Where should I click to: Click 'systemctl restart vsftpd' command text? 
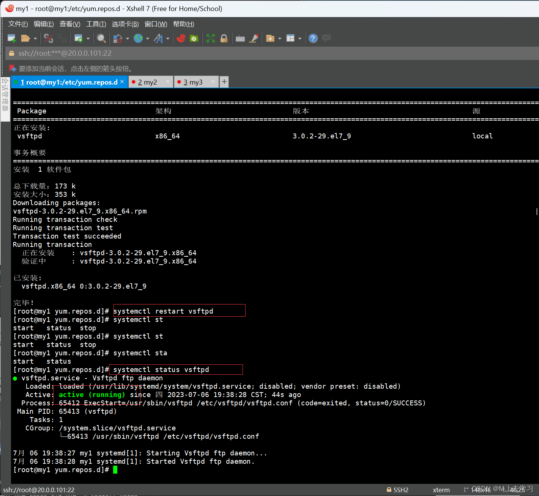pyautogui.click(x=163, y=311)
